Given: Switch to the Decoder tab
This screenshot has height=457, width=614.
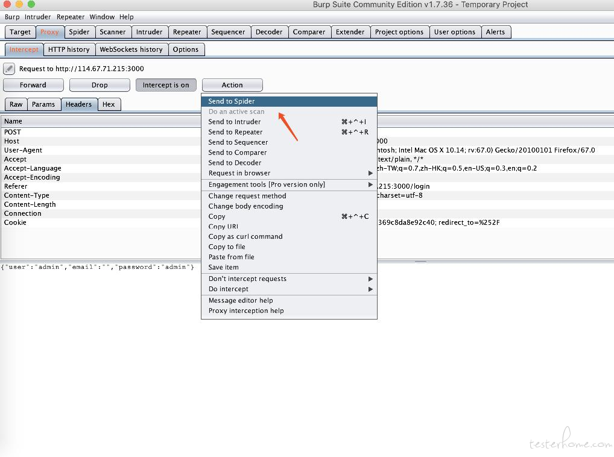Looking at the screenshot, I should click(x=269, y=32).
